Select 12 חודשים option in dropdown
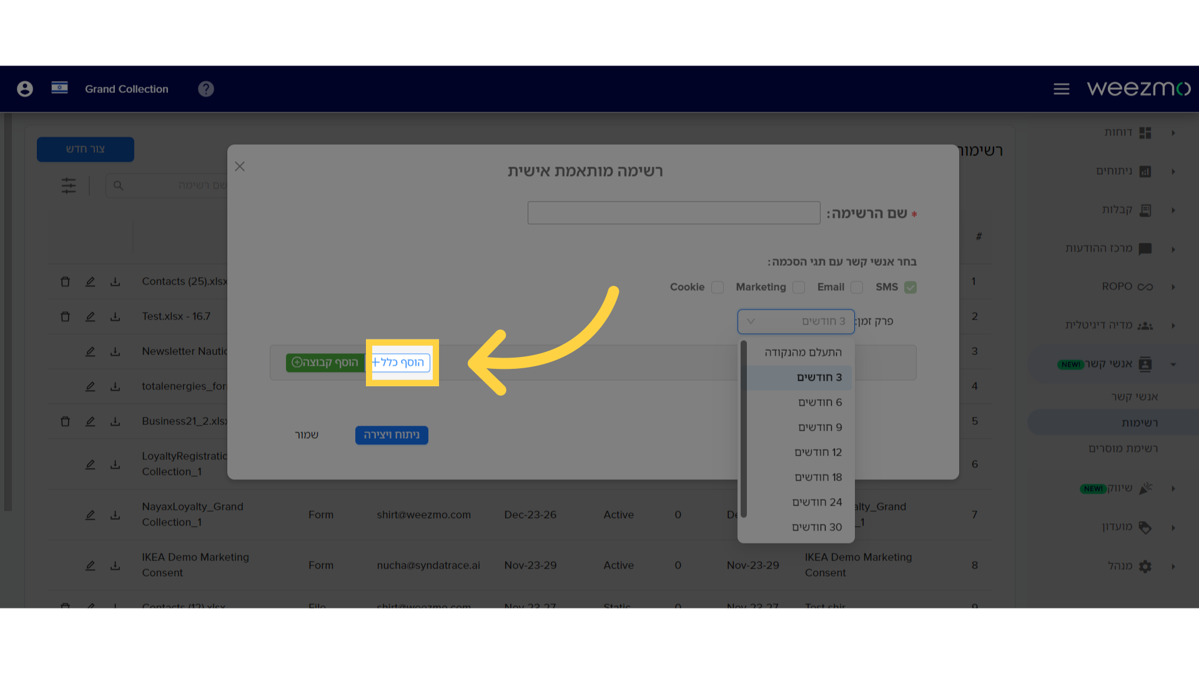This screenshot has height=674, width=1199. click(800, 452)
